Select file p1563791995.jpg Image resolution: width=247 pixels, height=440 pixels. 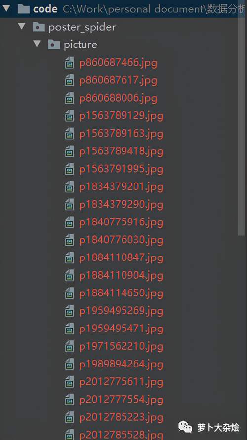(121, 169)
